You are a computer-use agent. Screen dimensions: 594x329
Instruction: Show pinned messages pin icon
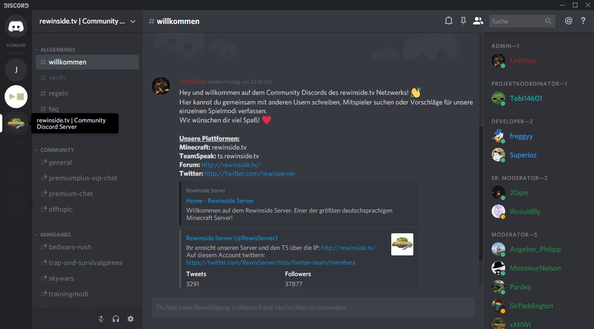click(x=463, y=21)
